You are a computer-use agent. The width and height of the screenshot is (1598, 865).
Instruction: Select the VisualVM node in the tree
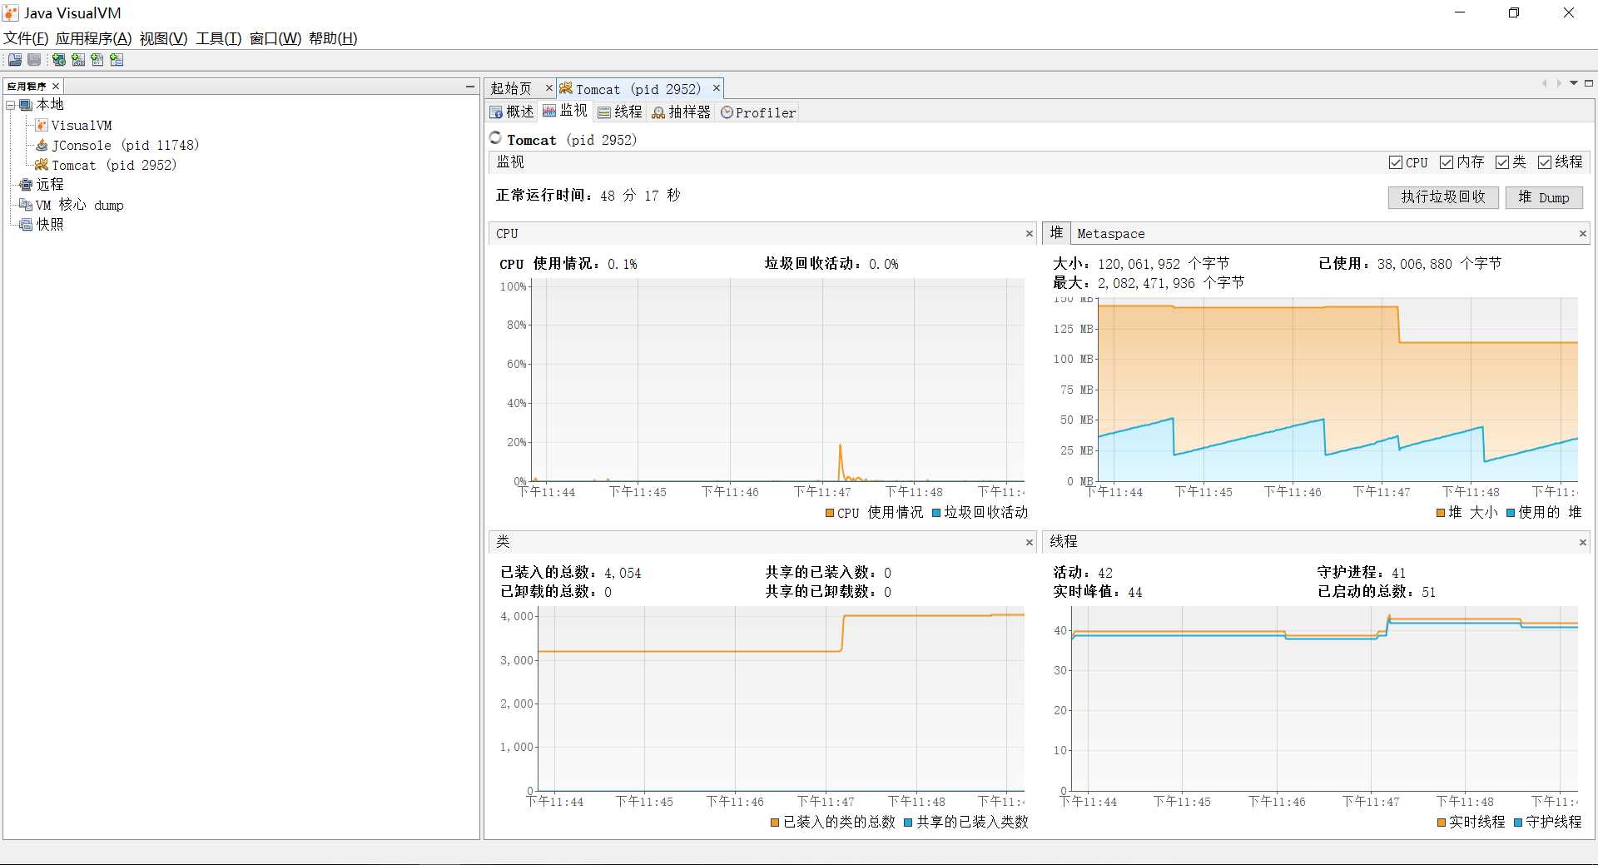[73, 125]
